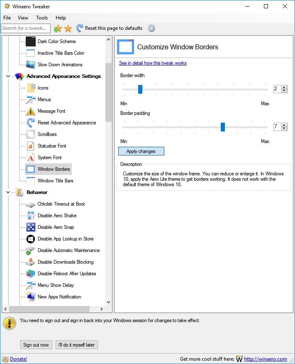Image resolution: width=295 pixels, height=364 pixels.
Task: Click the Apply changes button
Action: pyautogui.click(x=141, y=151)
